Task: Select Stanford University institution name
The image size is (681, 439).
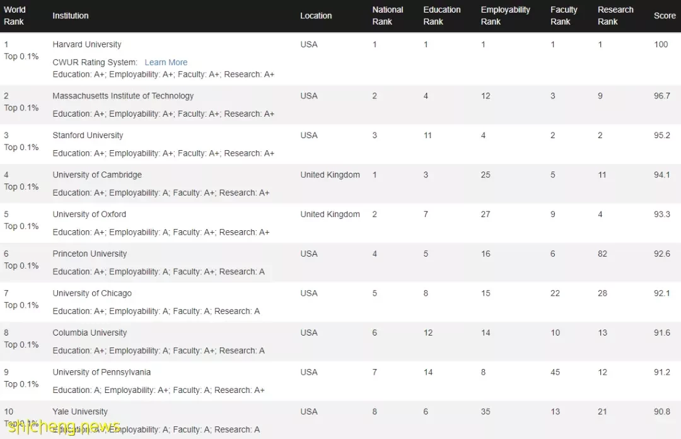Action: click(88, 135)
